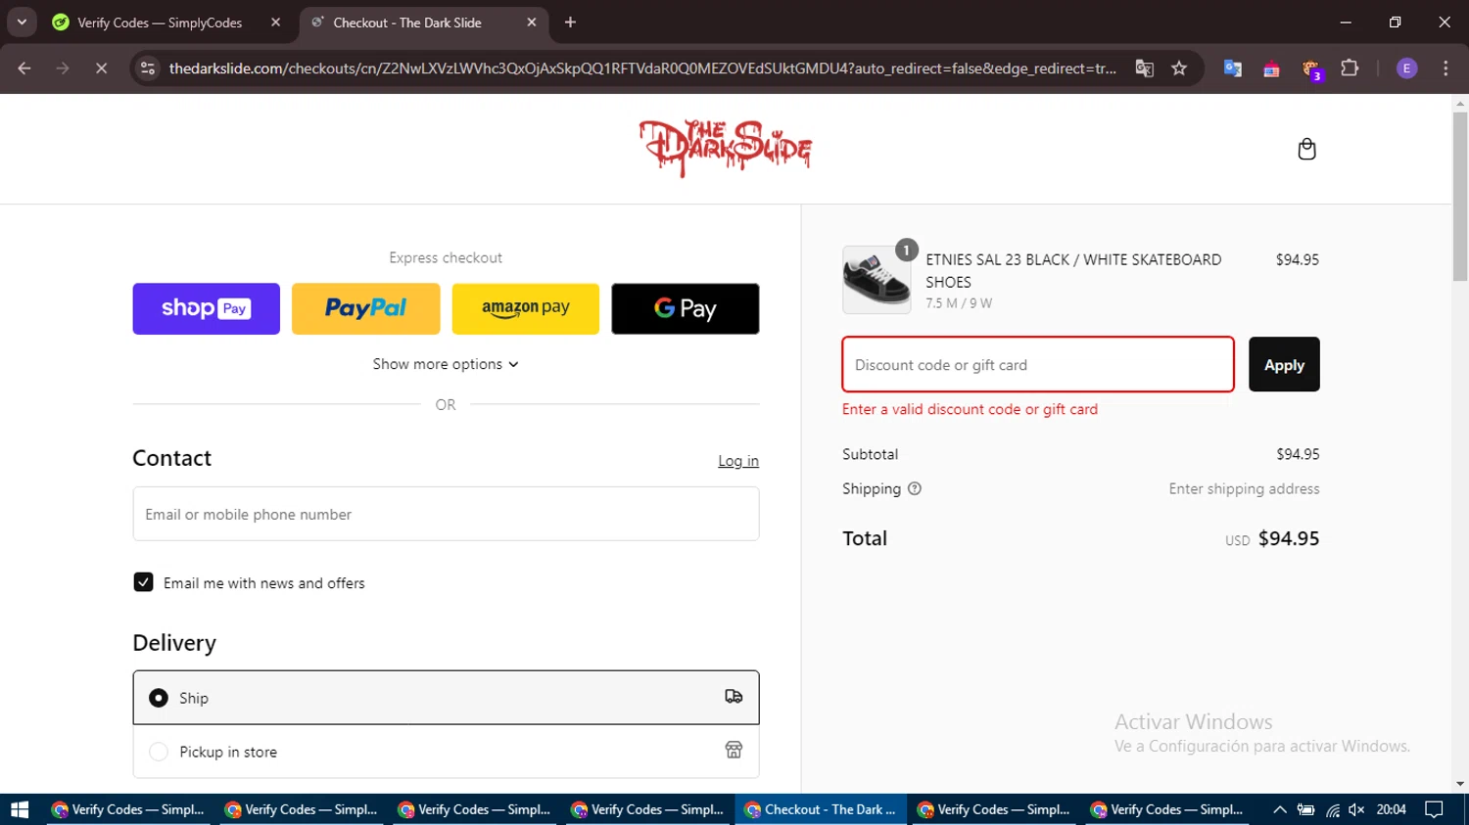The image size is (1469, 825).
Task: Click the extension icon with badge 3
Action: 1311,69
